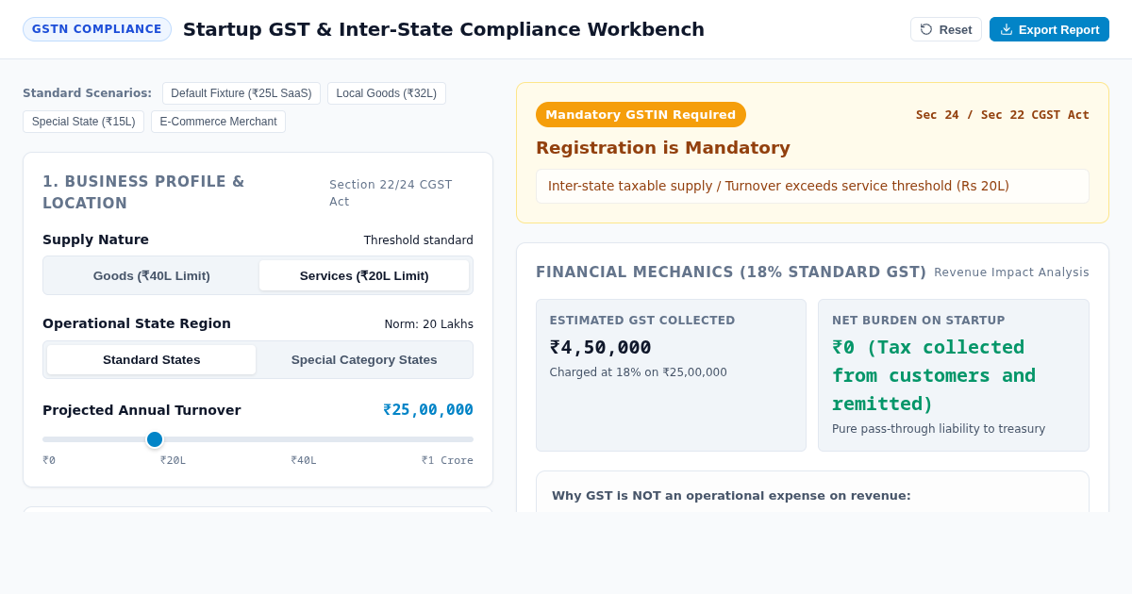Viewport: 1132px width, 594px height.
Task: Click the GSTN COMPLIANCE badge
Action: click(97, 29)
